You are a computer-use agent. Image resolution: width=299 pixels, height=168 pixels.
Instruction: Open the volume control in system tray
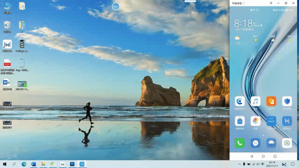pos(258,164)
